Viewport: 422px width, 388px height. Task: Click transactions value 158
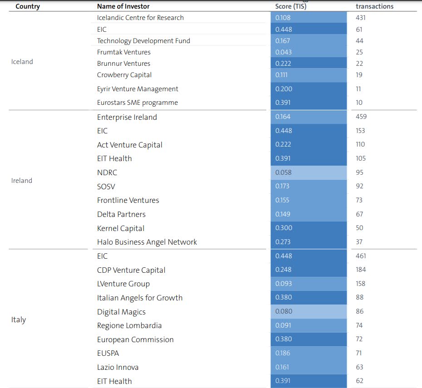click(361, 284)
